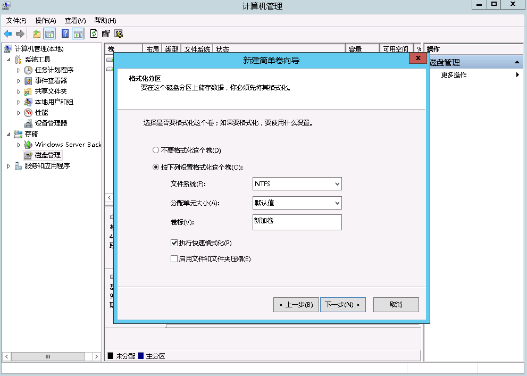527x376 pixels.
Task: Enable 执行快速格式化 checkbox
Action: pyautogui.click(x=173, y=243)
